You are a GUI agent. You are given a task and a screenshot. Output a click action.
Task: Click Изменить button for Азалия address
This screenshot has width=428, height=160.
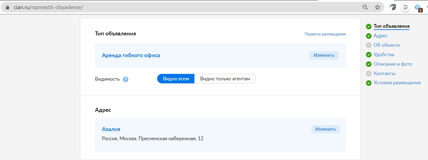tap(326, 129)
